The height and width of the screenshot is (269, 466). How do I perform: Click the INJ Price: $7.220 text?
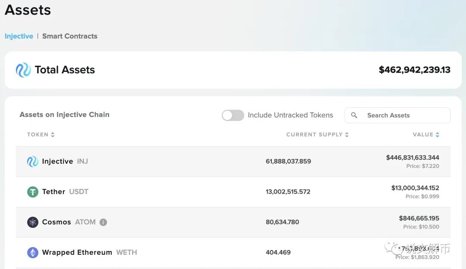422,166
